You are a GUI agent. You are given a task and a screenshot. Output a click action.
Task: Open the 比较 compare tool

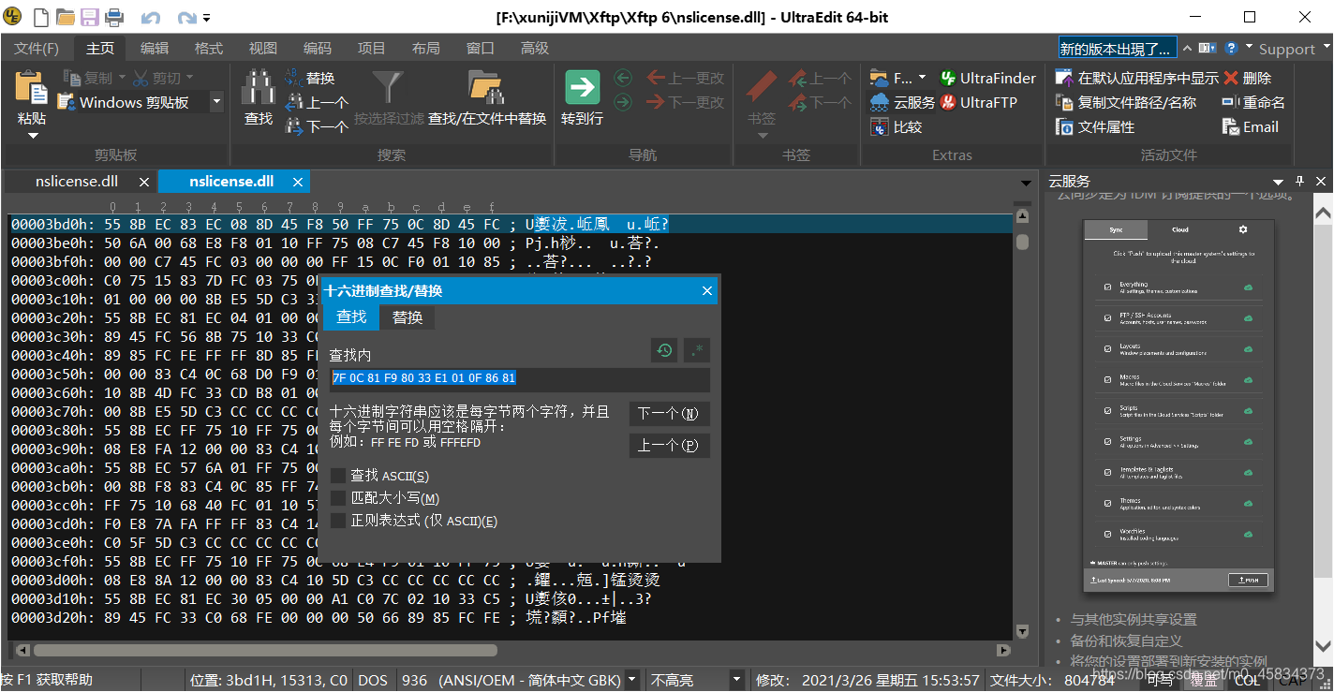897,126
